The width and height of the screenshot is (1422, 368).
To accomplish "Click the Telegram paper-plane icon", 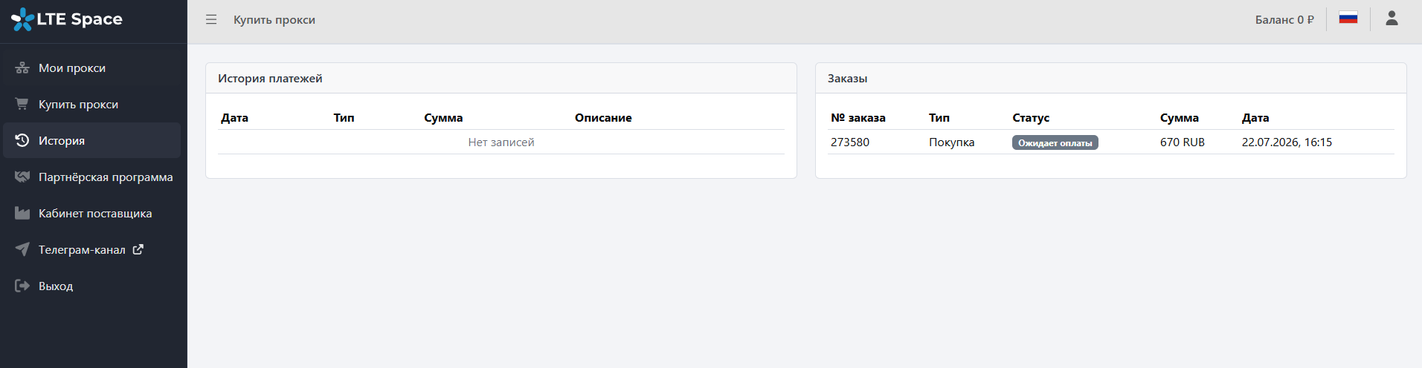I will coord(22,249).
